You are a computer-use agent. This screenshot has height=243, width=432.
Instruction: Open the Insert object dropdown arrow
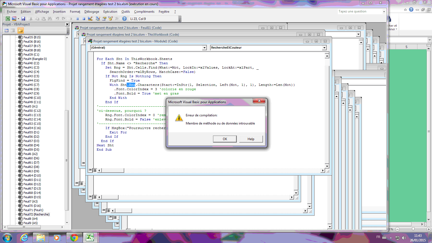[x=18, y=19]
